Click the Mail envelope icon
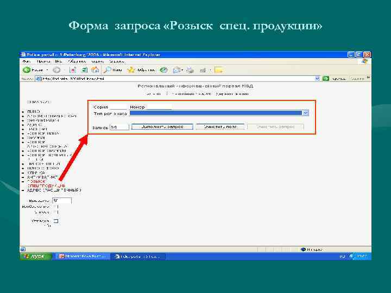The height and width of the screenshot is (293, 391). click(176, 70)
